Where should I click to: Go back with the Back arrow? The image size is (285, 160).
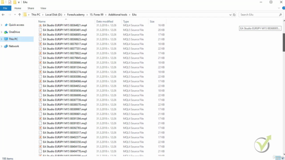3,15
